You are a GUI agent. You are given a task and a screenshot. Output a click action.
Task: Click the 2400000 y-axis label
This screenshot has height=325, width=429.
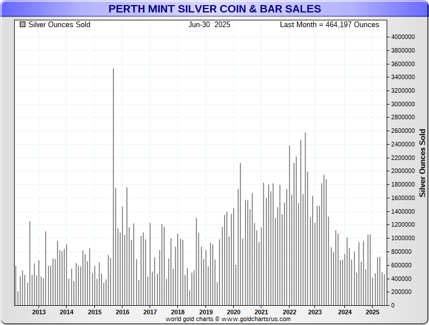[x=403, y=144]
